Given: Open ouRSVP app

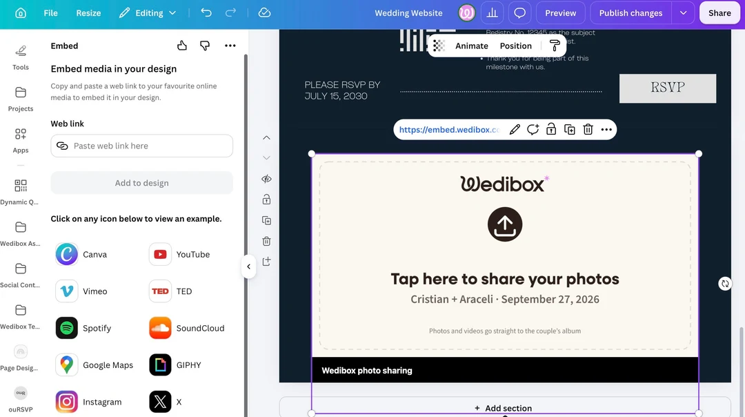Looking at the screenshot, I should click(21, 400).
